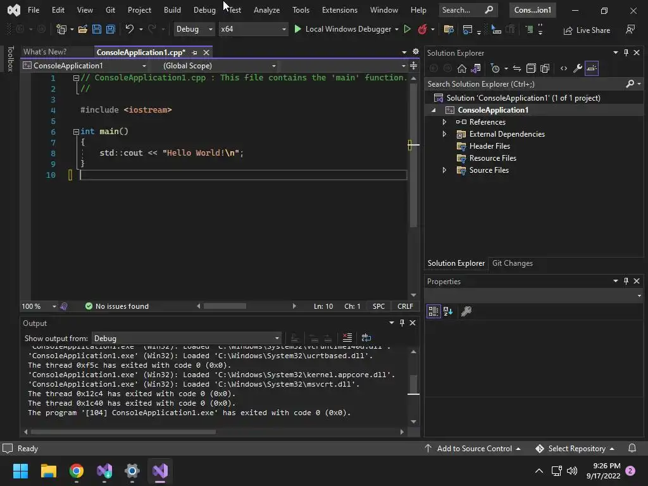Toggle Preview Selected Items in Solution Explorer

coord(592,68)
